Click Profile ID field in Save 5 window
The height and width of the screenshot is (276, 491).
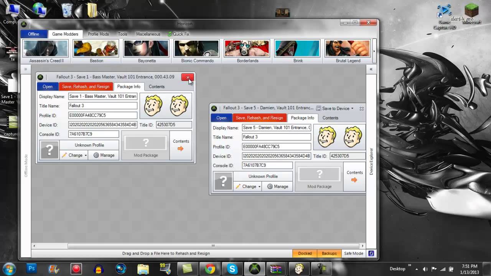coord(277,146)
